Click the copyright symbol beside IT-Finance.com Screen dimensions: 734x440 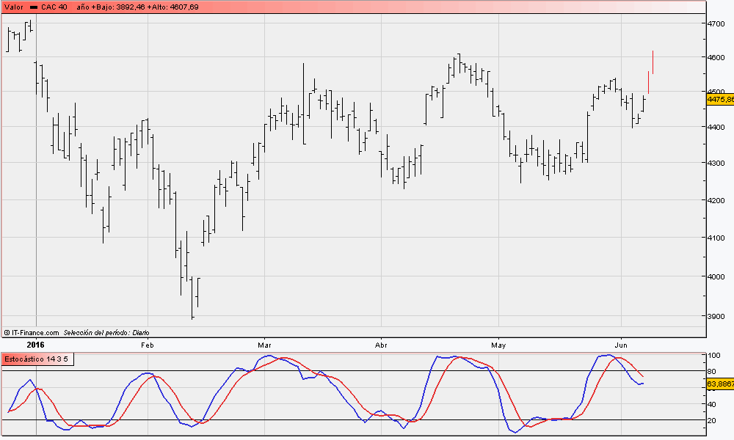pyautogui.click(x=7, y=332)
